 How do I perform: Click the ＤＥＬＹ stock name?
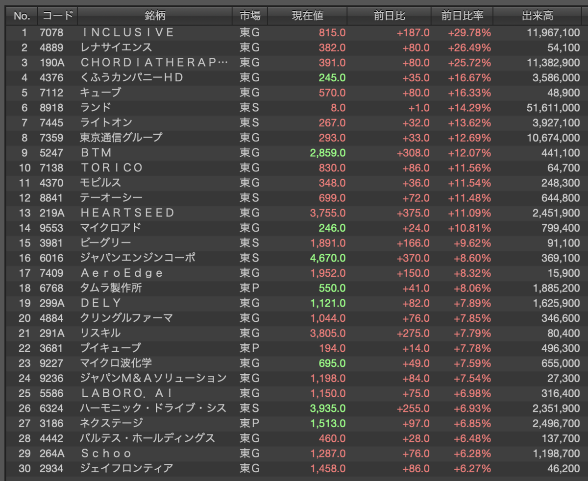tap(101, 303)
